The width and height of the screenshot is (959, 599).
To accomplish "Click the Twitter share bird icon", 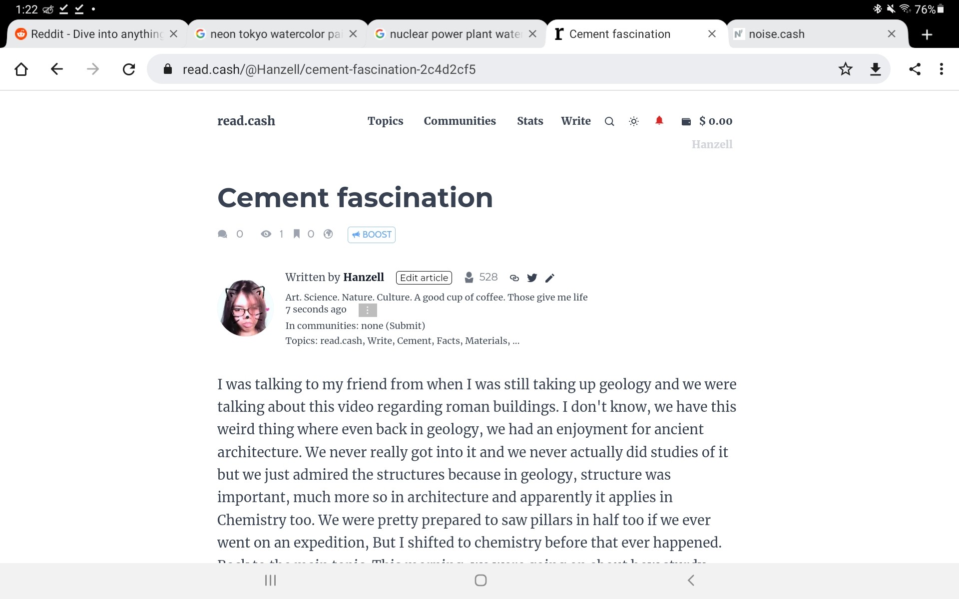I will (532, 278).
